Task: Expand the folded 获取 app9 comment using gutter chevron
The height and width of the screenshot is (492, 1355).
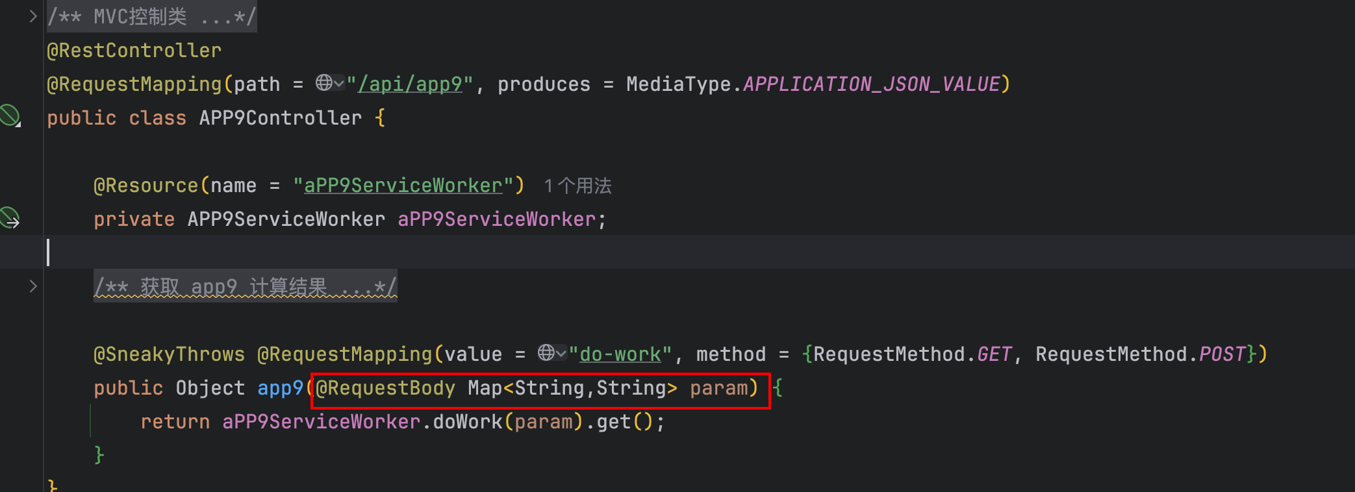Action: coord(33,286)
